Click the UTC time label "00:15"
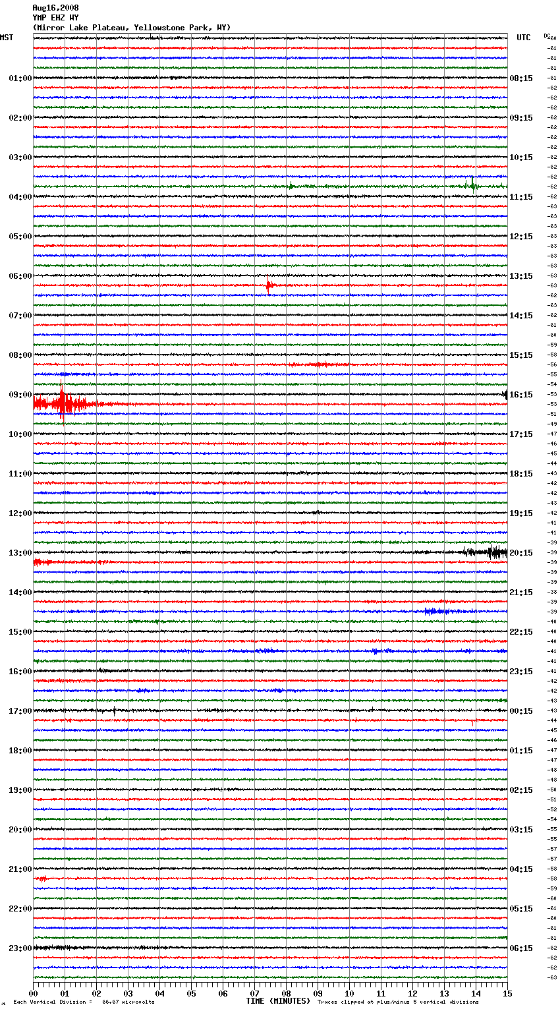 (521, 711)
